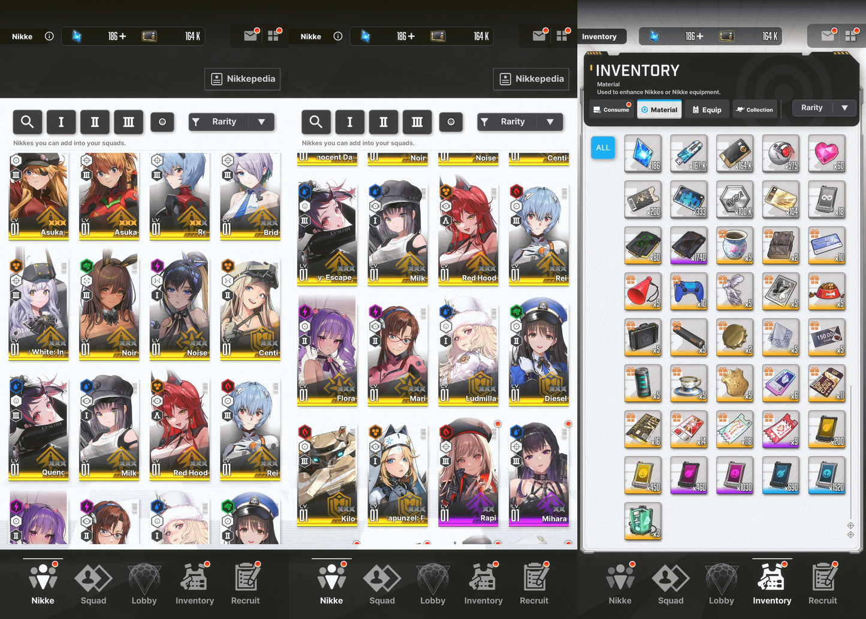Image resolution: width=866 pixels, height=619 pixels.
Task: Select the gold foil item marked x104
Action: click(781, 199)
